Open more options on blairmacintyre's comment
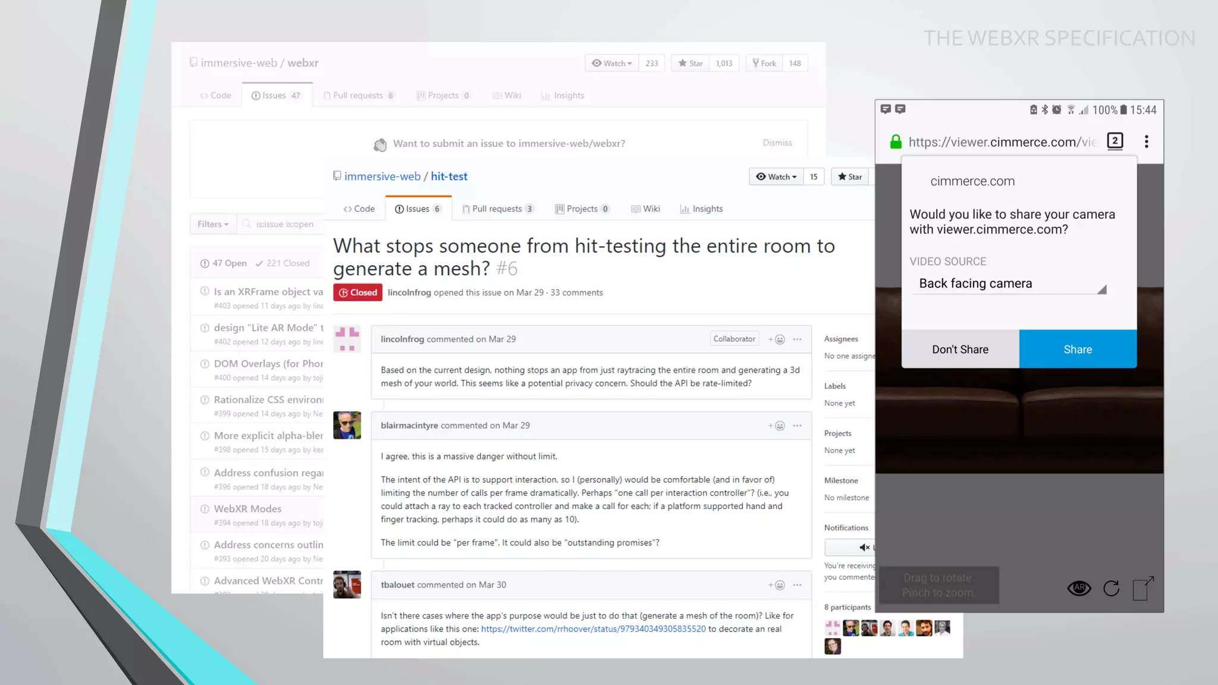 797,426
